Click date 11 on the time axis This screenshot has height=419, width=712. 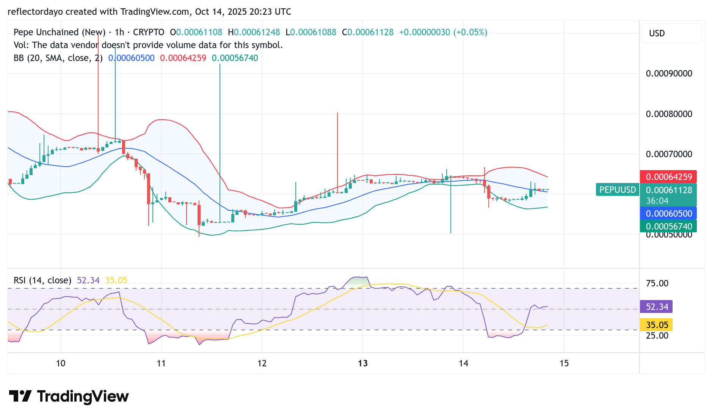pos(161,364)
